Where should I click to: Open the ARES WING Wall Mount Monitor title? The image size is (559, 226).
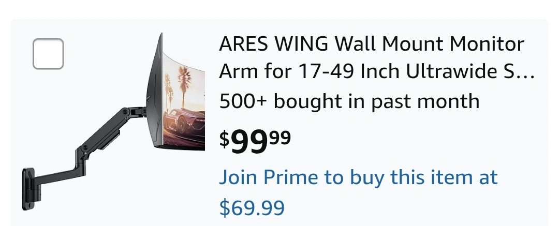point(372,44)
